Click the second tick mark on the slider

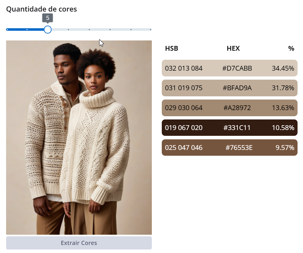click(x=27, y=30)
